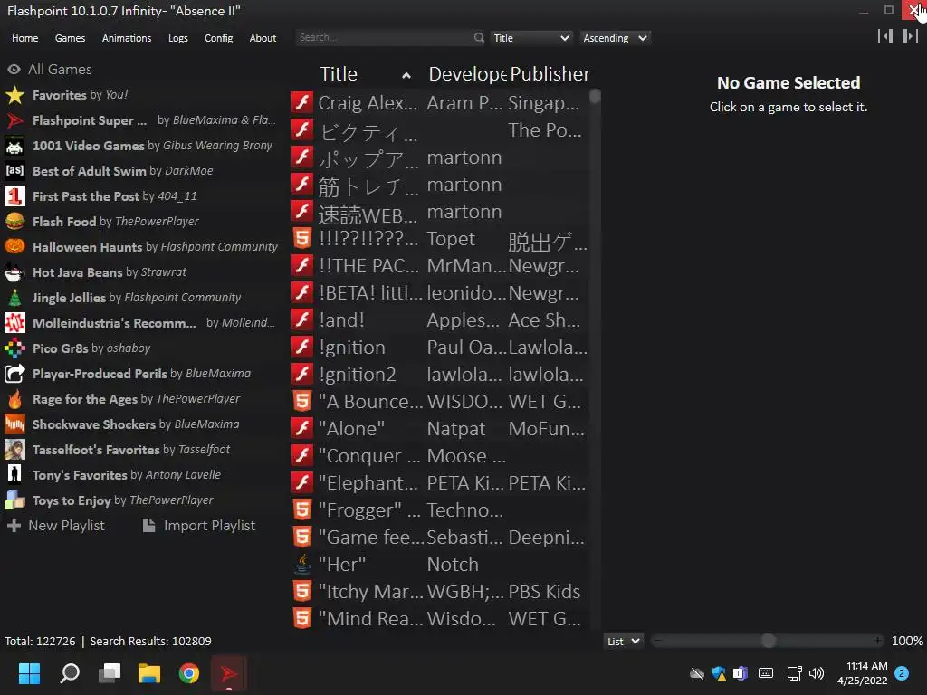This screenshot has width=927, height=695.
Task: Open the List layout dropdown
Action: 623,642
